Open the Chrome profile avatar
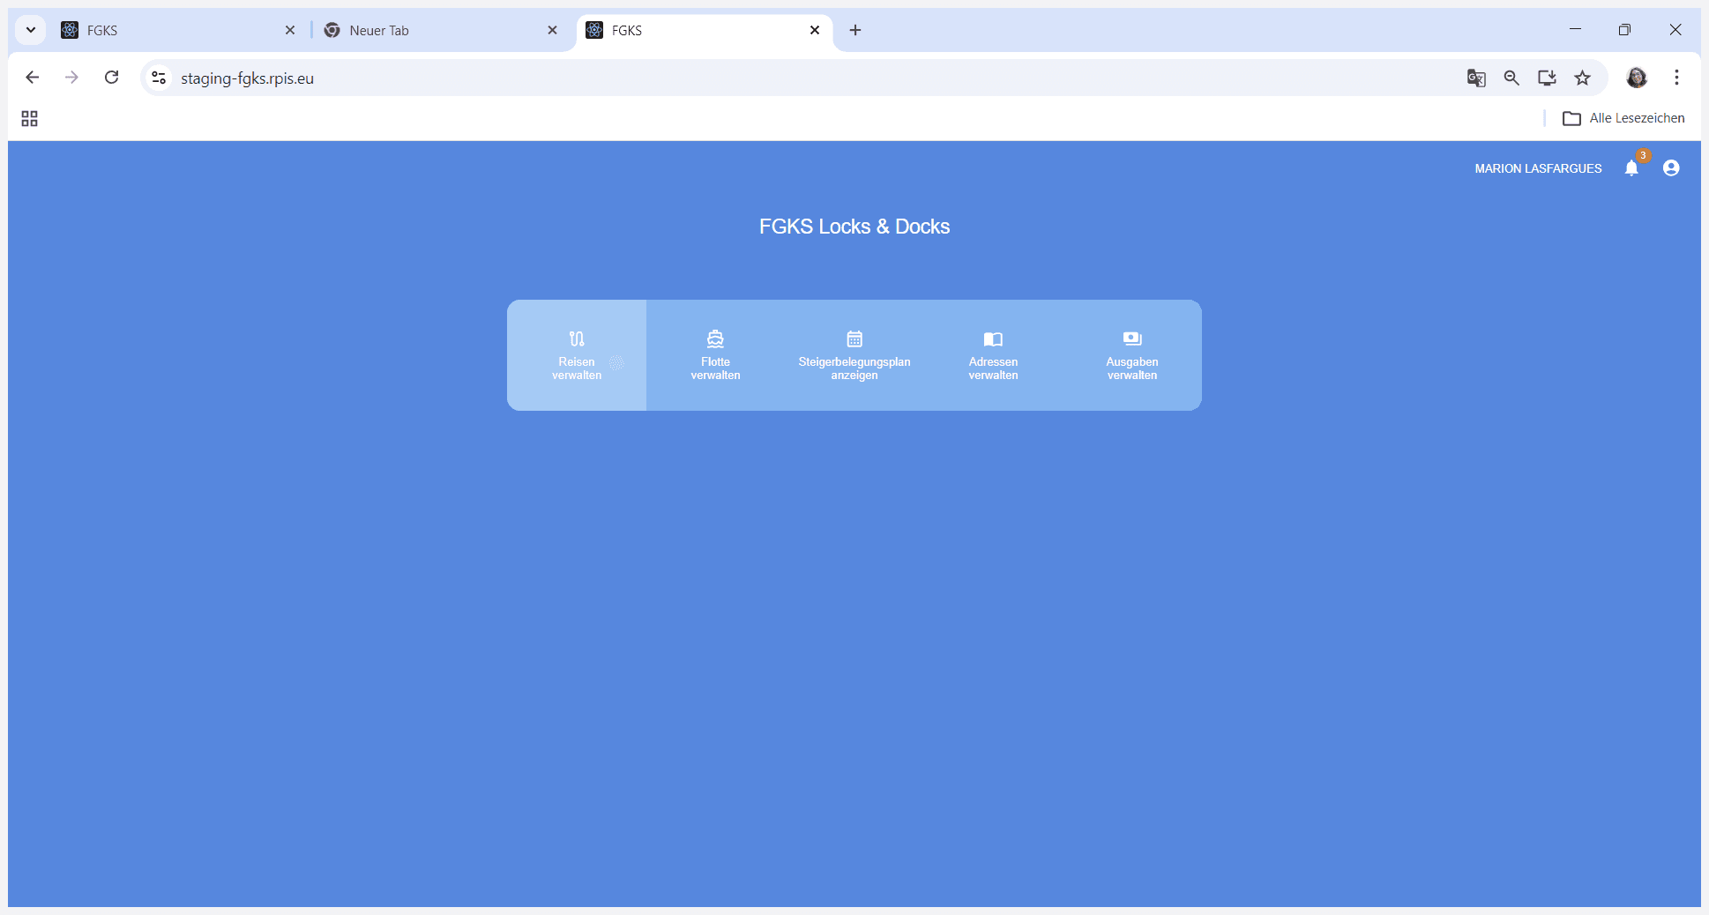This screenshot has height=915, width=1709. (1637, 78)
